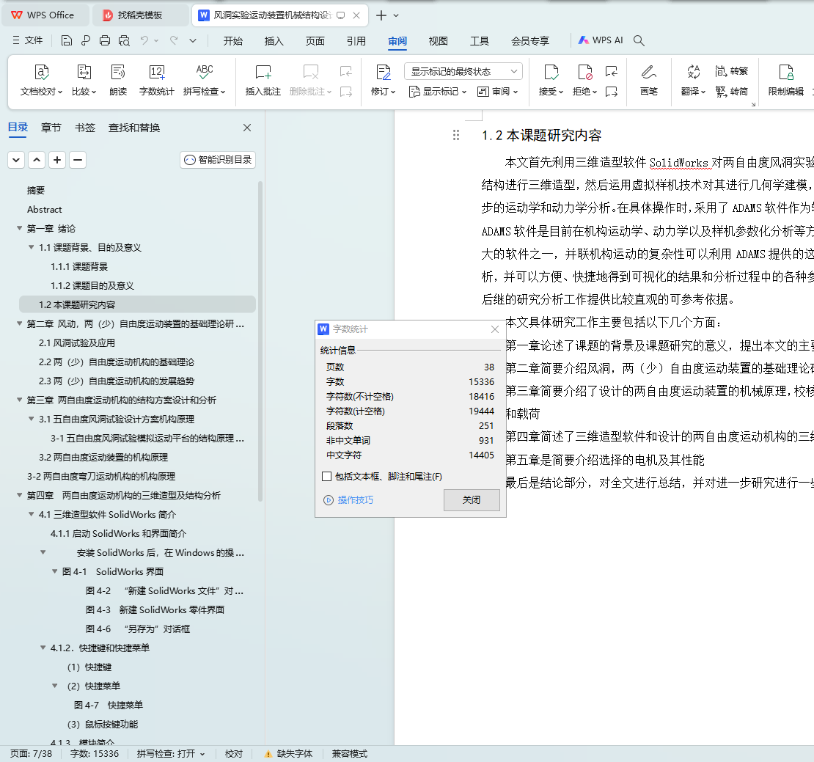
Task: Redo the last action
Action: [x=174, y=40]
